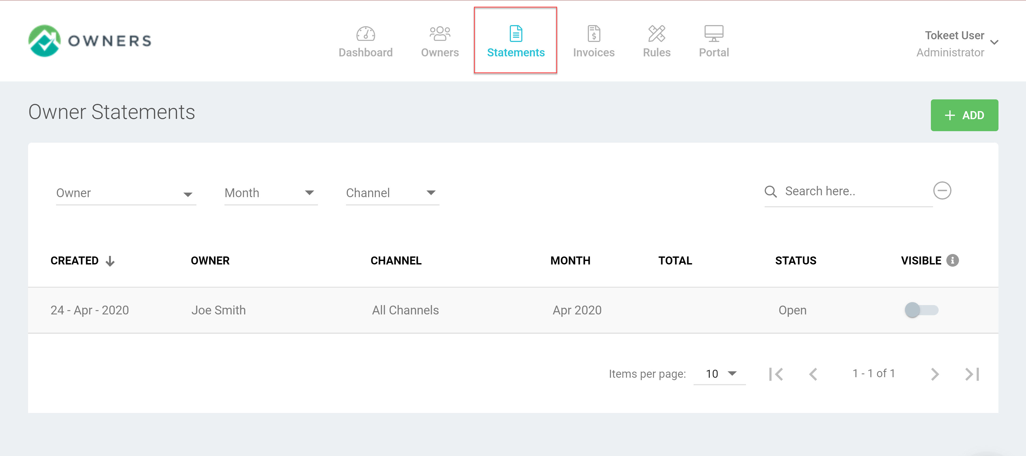Click the Tokeet User name
1026x456 pixels.
pos(954,36)
